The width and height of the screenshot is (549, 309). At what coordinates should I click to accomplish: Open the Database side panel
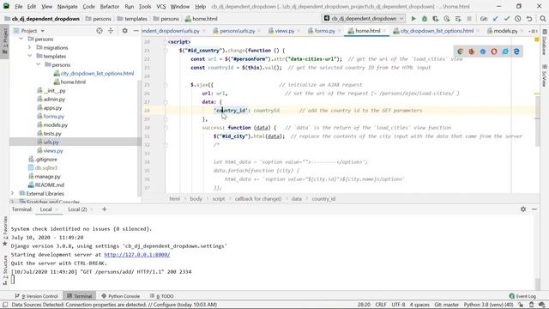coord(545,42)
